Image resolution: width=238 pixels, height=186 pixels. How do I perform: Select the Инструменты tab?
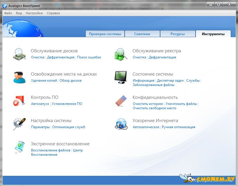(x=213, y=34)
